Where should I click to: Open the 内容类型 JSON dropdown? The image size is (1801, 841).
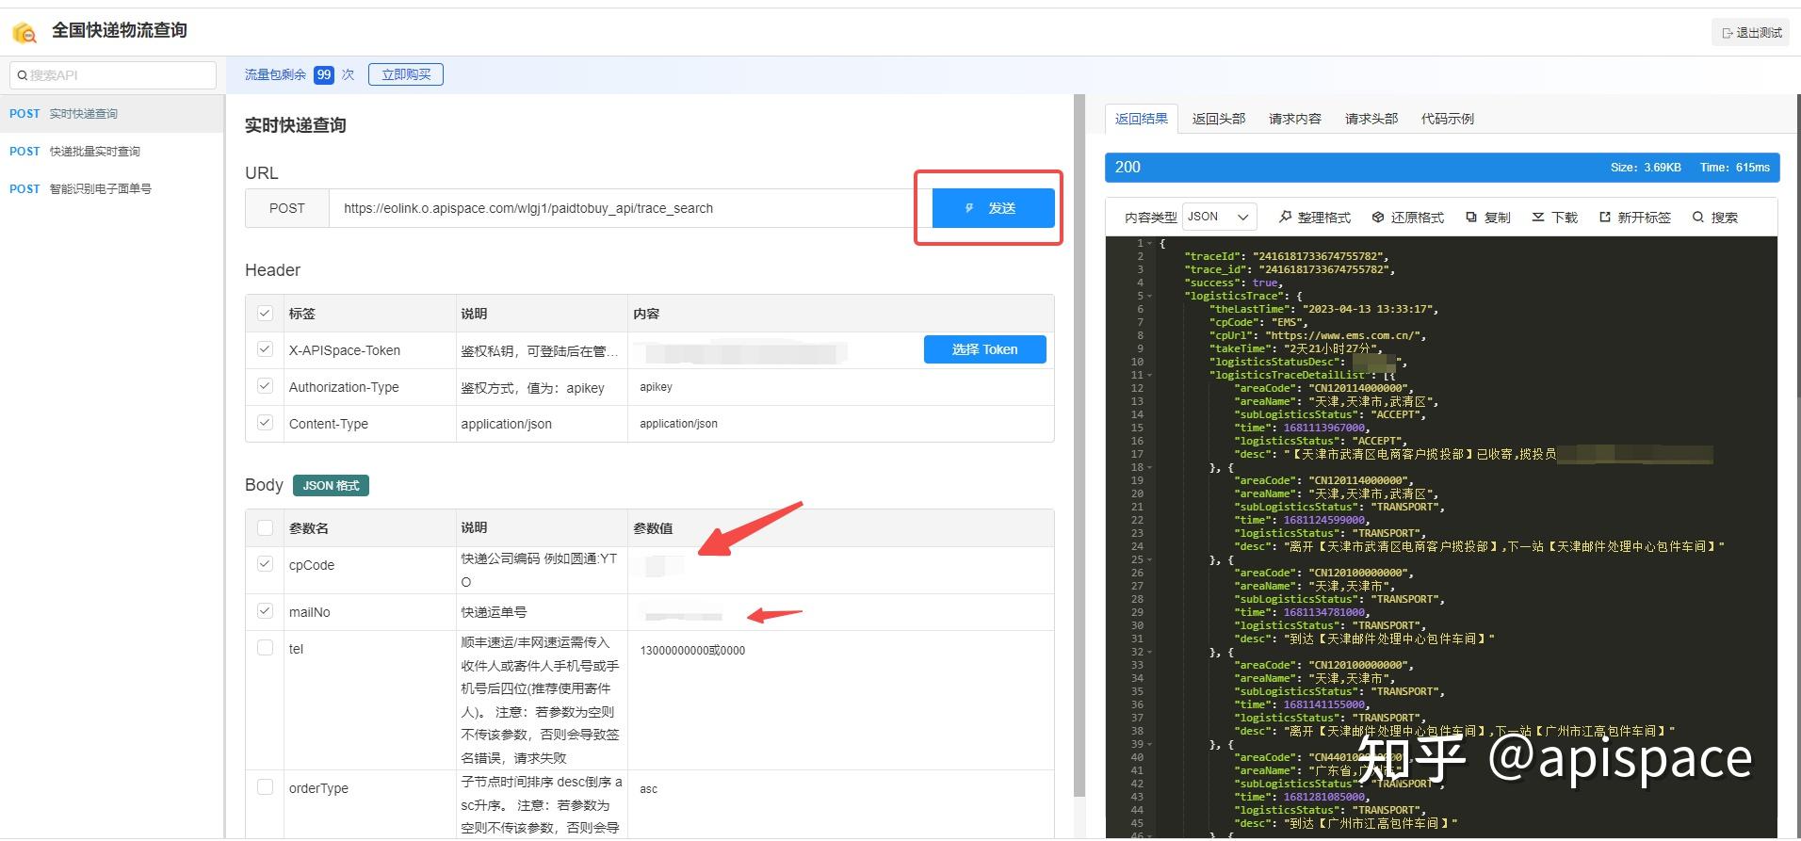point(1219,217)
